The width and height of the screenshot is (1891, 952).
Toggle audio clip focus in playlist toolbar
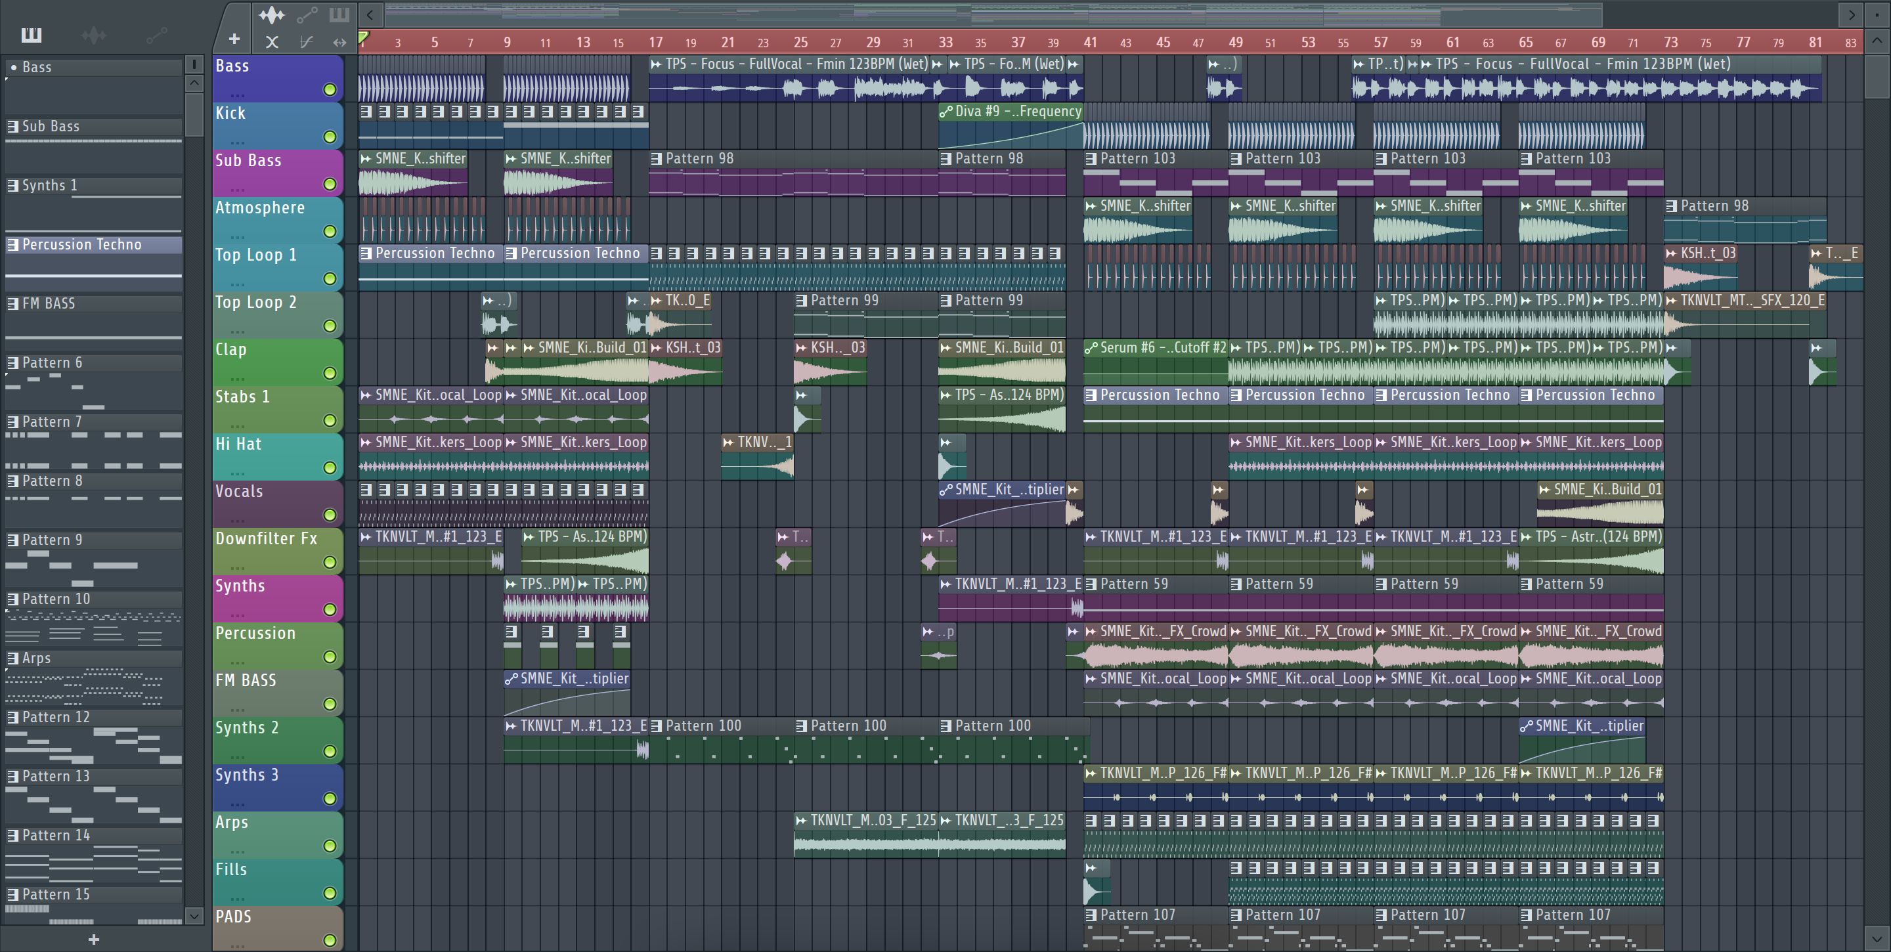(x=271, y=14)
